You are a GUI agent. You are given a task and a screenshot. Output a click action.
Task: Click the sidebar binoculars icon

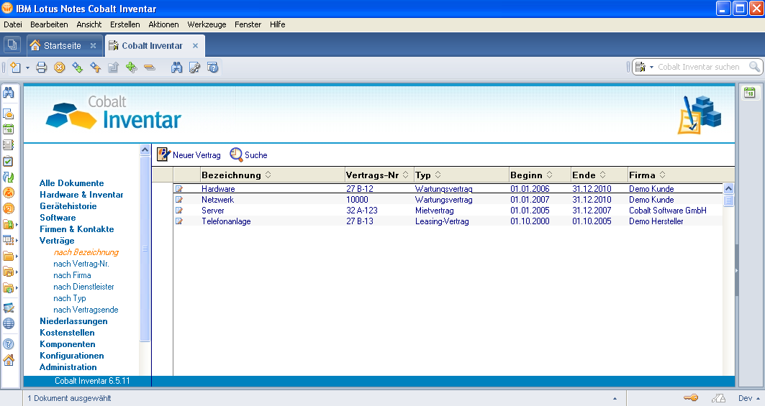click(9, 92)
